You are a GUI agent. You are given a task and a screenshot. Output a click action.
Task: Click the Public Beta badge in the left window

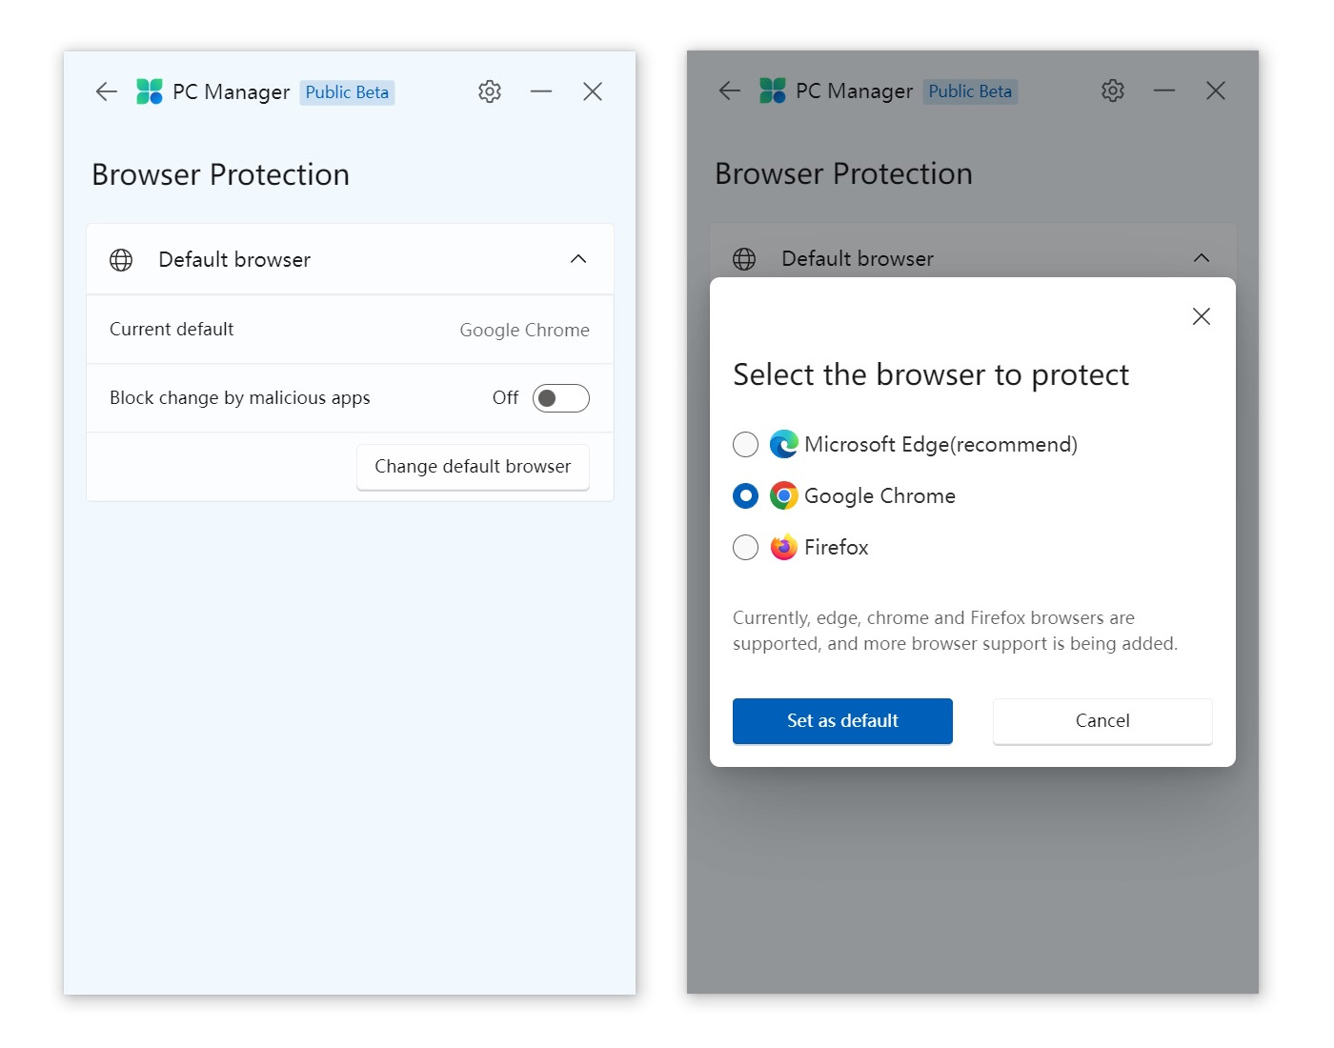(x=347, y=92)
